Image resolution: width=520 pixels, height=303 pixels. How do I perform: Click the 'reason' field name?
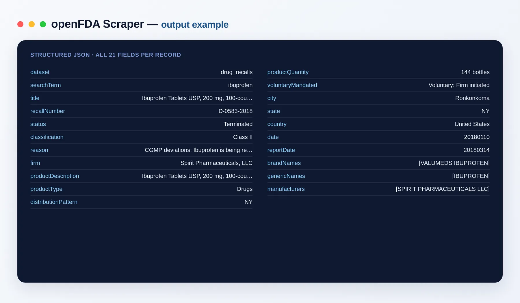(x=39, y=150)
